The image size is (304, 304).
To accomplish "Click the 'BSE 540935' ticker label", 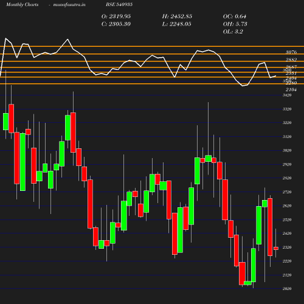I will click(119, 4).
